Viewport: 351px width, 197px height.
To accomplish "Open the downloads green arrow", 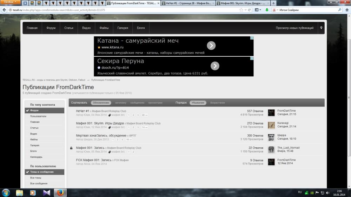I will pyautogui.click(x=267, y=10).
